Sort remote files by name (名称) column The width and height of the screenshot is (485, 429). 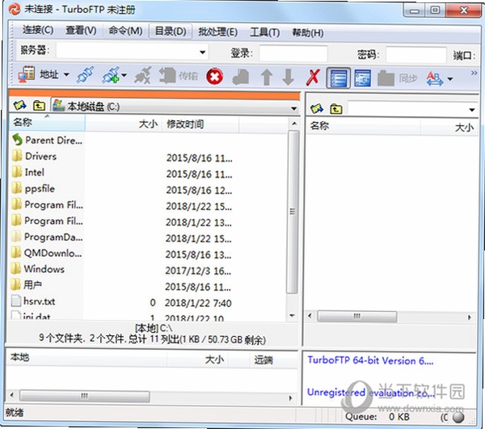[x=363, y=126]
